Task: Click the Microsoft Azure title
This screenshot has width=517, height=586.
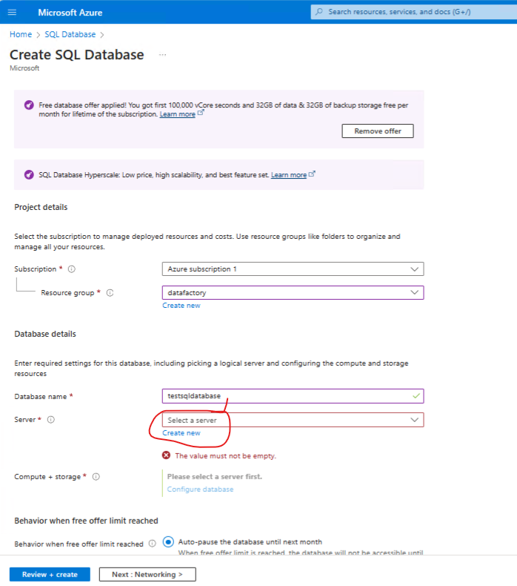Action: (x=70, y=13)
